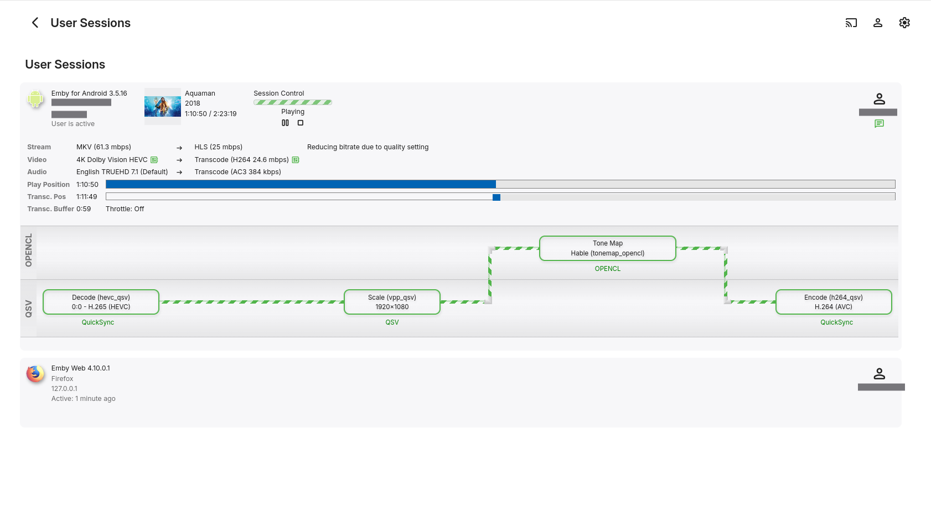Click the '127.0.0.1' address text
The width and height of the screenshot is (931, 506).
[64, 389]
